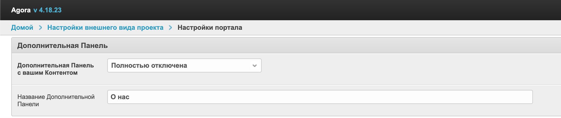Open Настройки внешнего вида проекта breadcrumb
Screen dimensions: 561x118
(x=105, y=28)
